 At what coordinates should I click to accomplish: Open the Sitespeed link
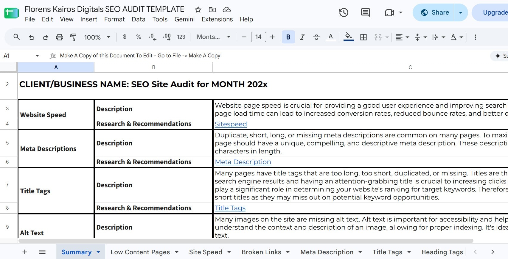pyautogui.click(x=231, y=124)
